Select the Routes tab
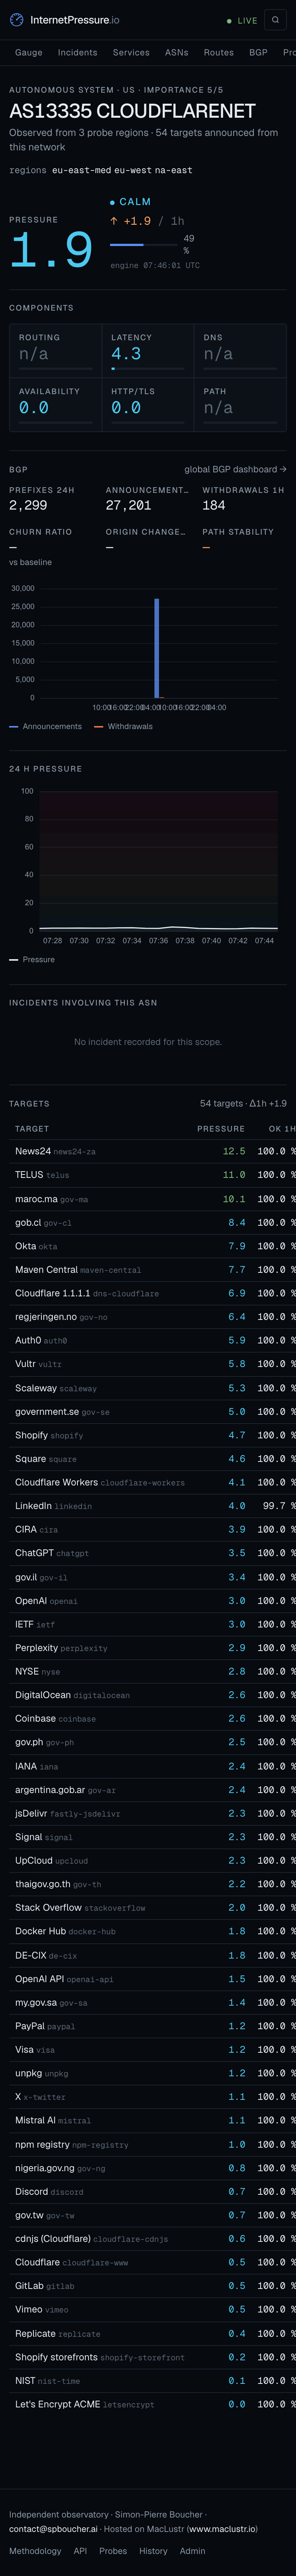Image resolution: width=296 pixels, height=2576 pixels. (x=219, y=53)
